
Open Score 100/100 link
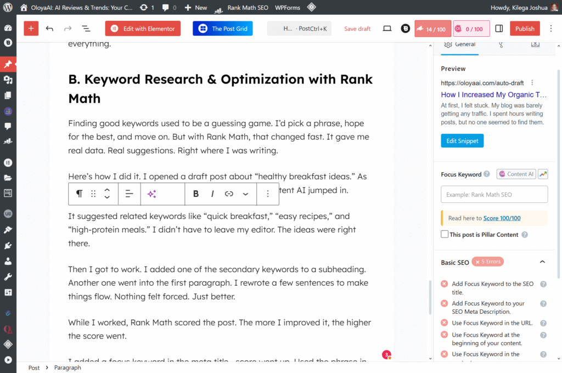[502, 218]
